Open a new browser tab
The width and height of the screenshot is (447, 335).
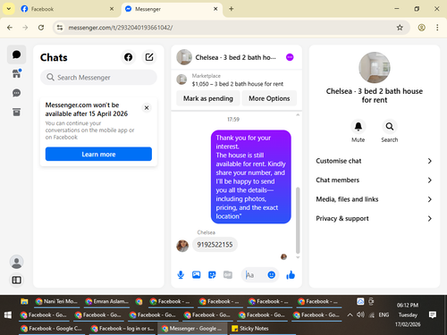pos(232,9)
